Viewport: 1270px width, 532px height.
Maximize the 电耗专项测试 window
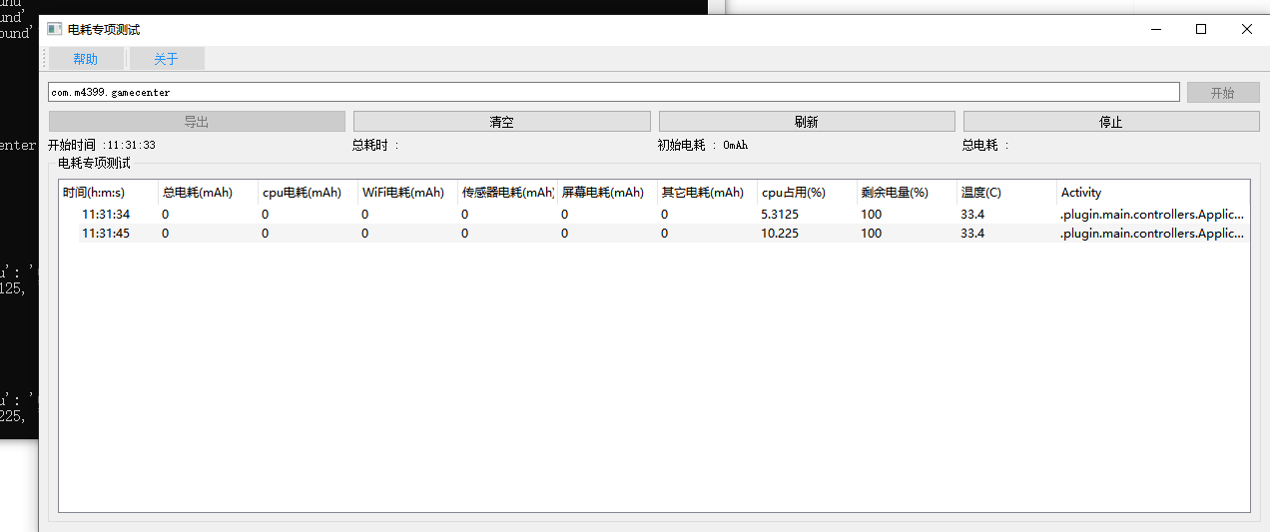click(1201, 29)
